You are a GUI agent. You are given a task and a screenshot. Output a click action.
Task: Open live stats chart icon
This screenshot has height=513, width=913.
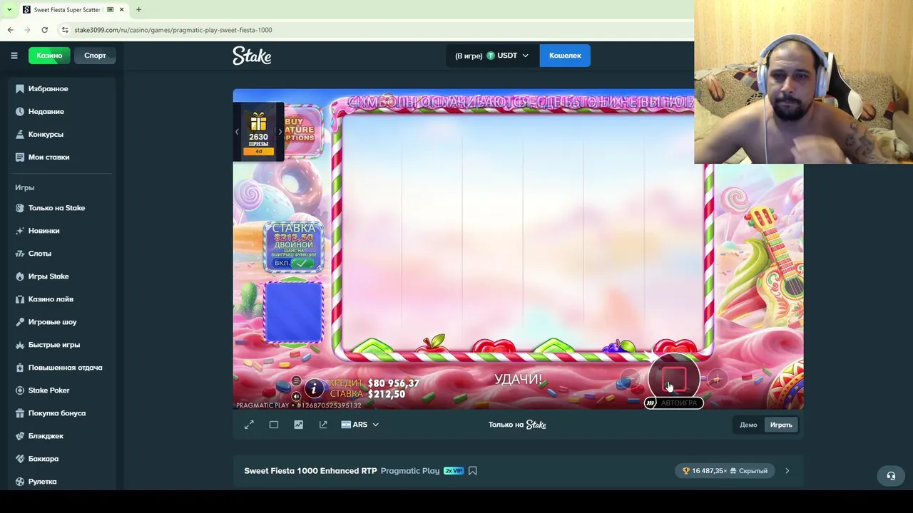pos(298,425)
